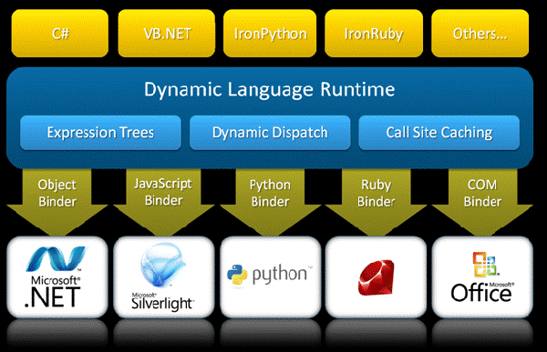The height and width of the screenshot is (352, 547).
Task: Click the C# yellow box
Action: tap(60, 34)
